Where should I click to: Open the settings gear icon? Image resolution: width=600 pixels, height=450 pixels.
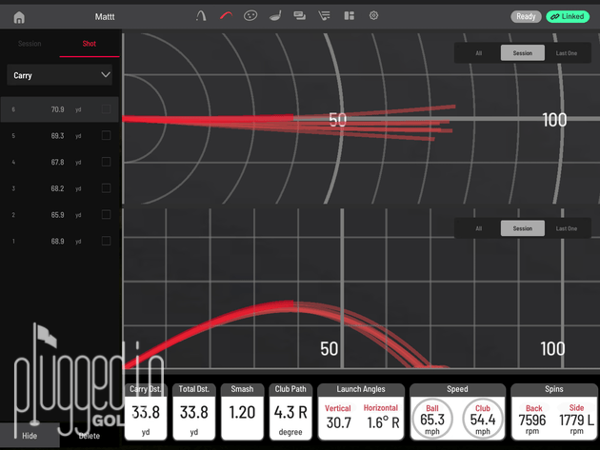tap(373, 16)
